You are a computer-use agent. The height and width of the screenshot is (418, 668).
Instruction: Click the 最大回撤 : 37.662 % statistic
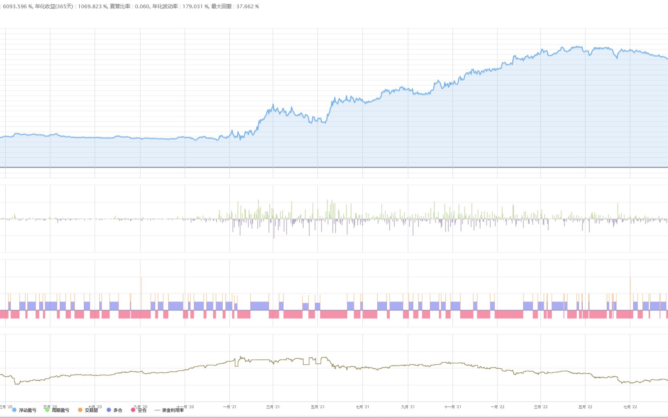tap(235, 6)
